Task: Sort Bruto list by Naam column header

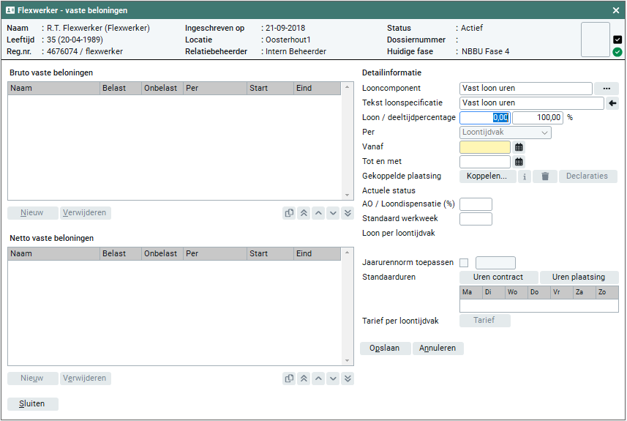Action: pyautogui.click(x=53, y=88)
